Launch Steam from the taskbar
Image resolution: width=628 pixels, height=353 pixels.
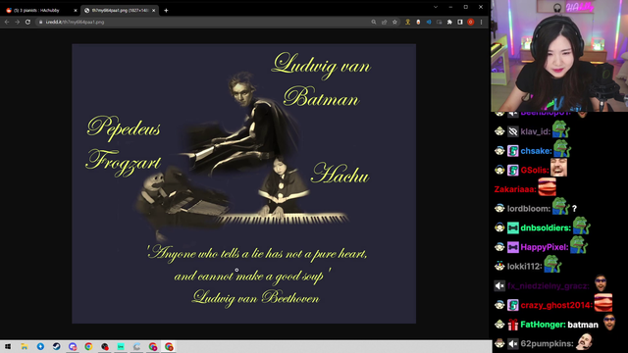tap(57, 346)
